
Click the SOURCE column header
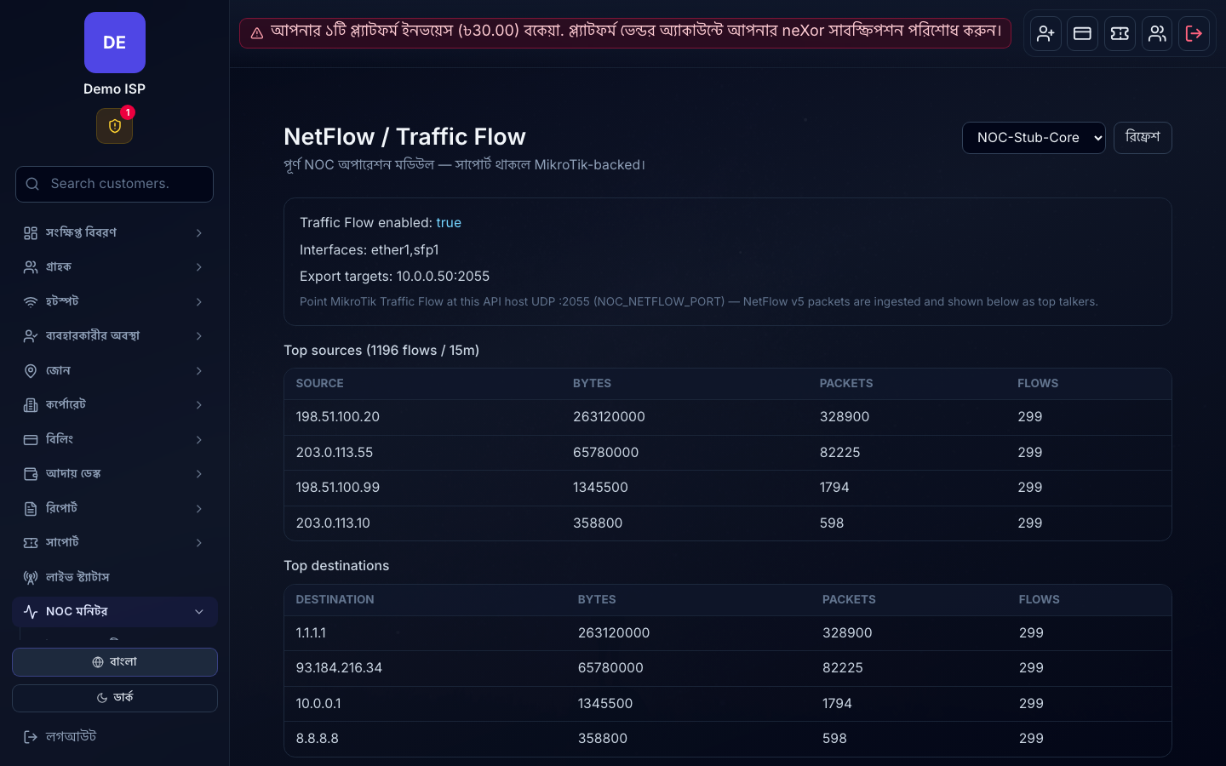[x=320, y=384]
